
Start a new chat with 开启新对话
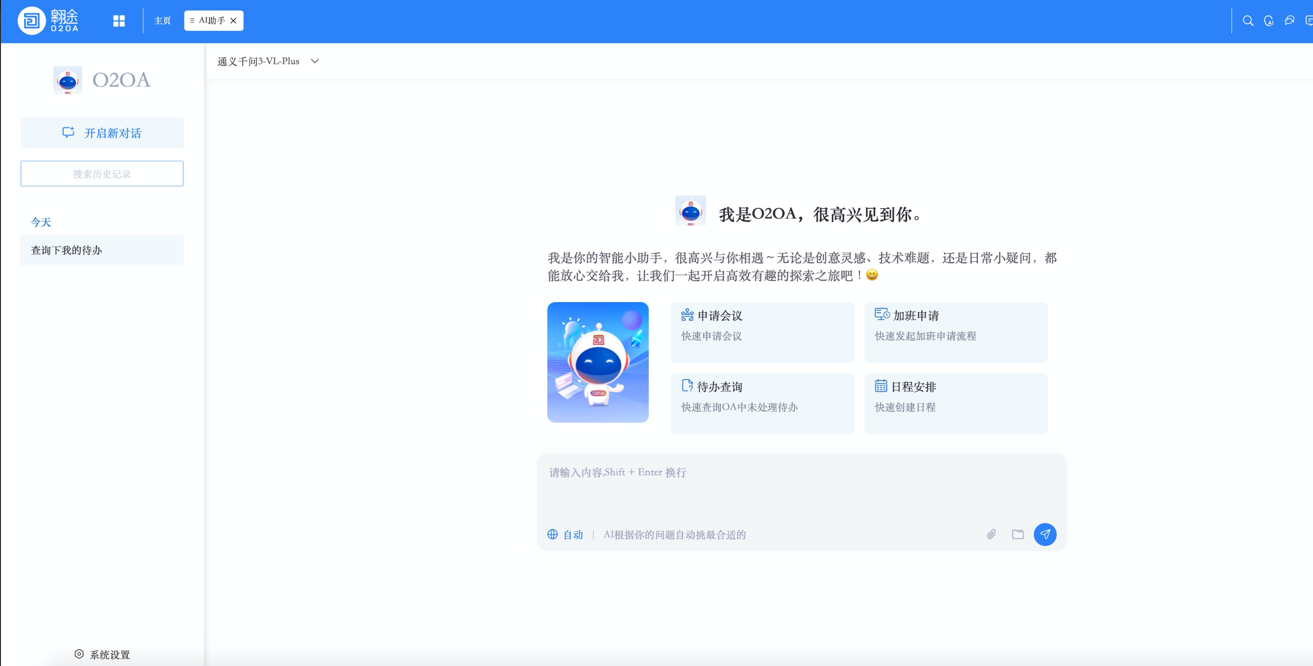click(102, 133)
